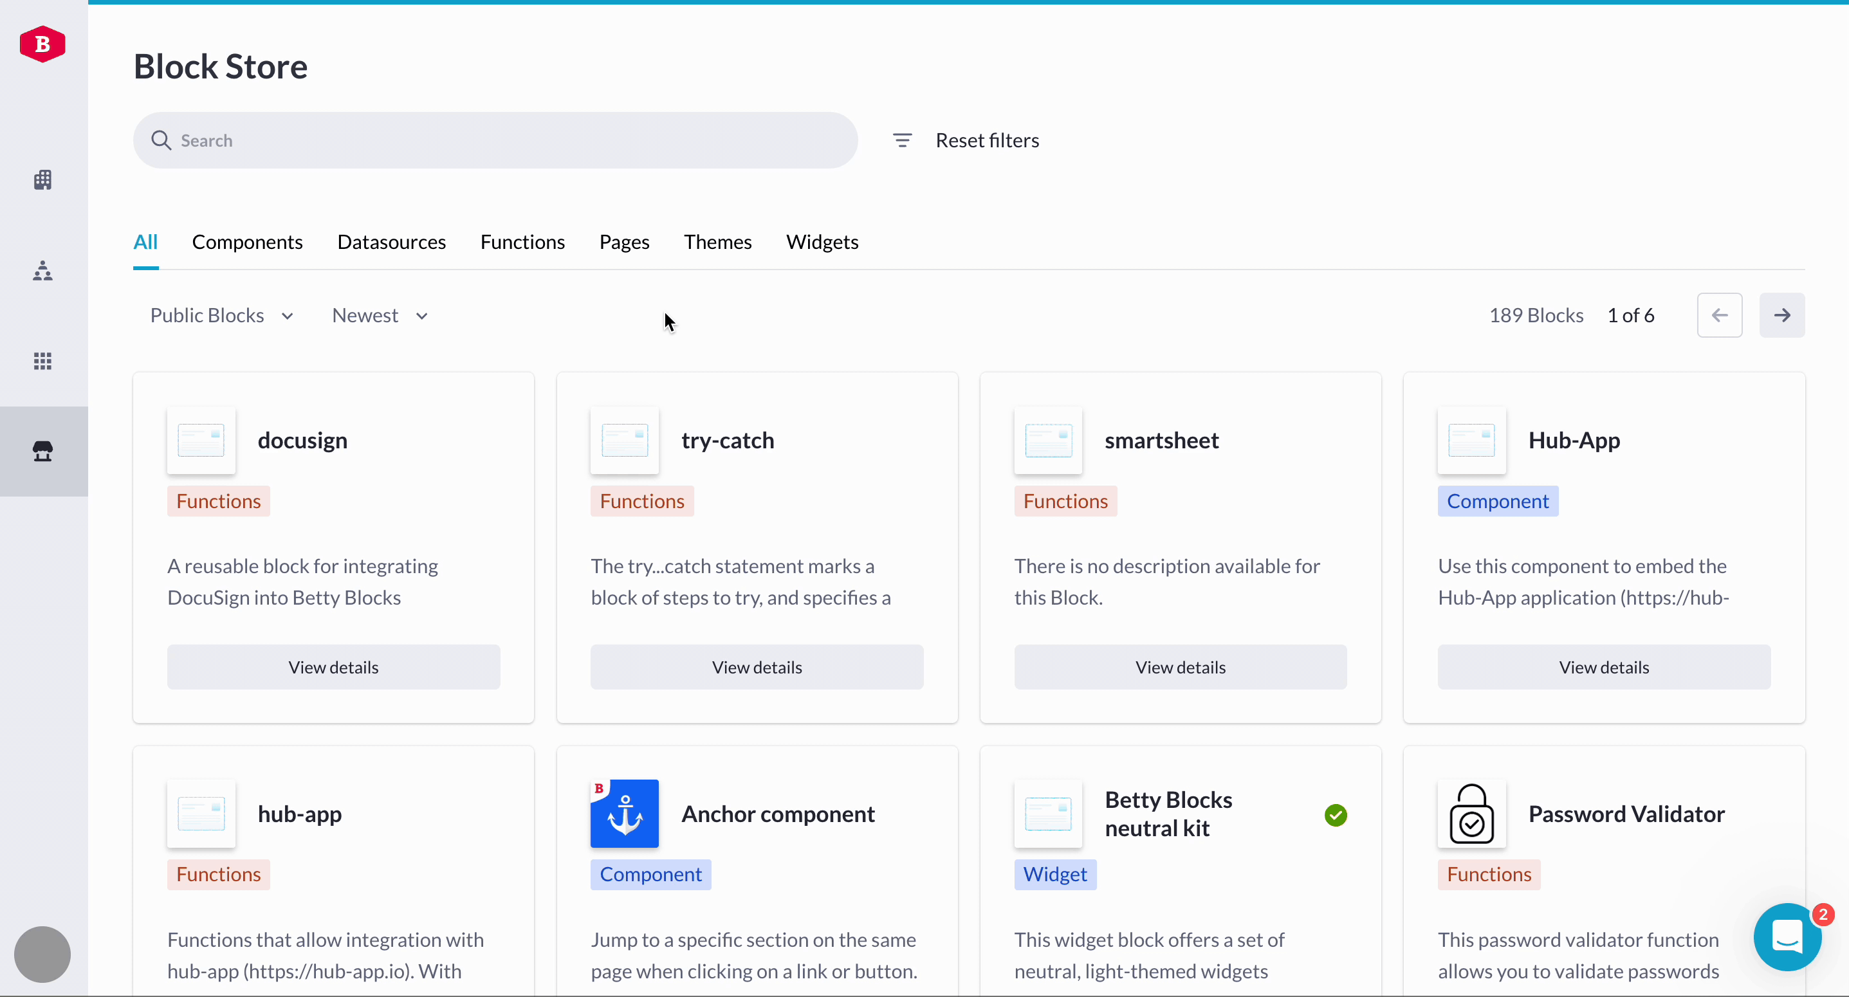The height and width of the screenshot is (997, 1849).
Task: Select the Block Store shop icon in sidebar
Action: [x=43, y=452]
